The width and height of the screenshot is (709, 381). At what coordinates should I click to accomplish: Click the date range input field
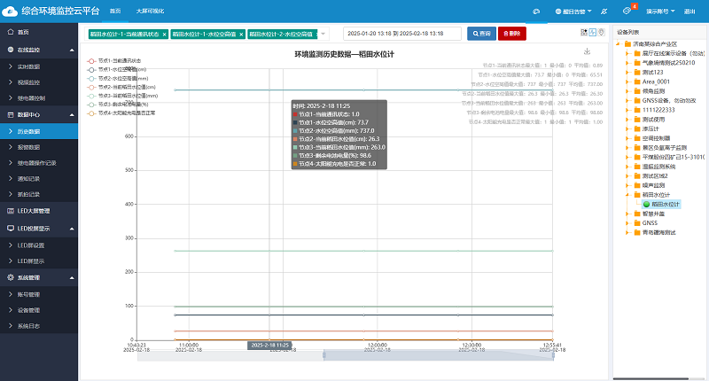[x=396, y=34]
